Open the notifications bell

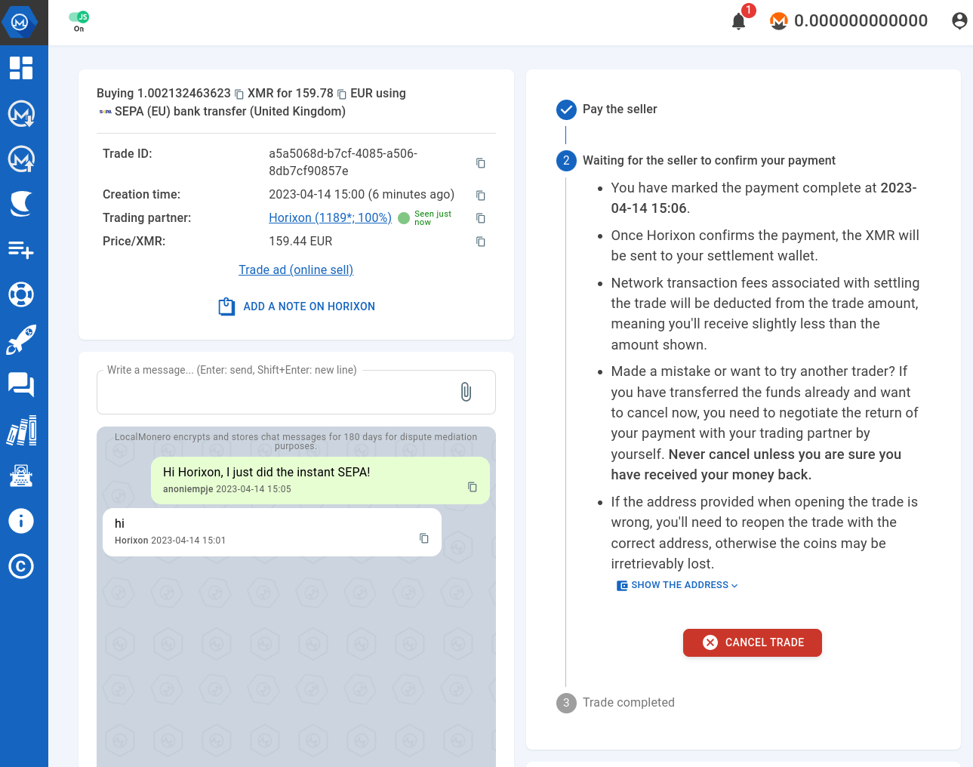pos(738,21)
